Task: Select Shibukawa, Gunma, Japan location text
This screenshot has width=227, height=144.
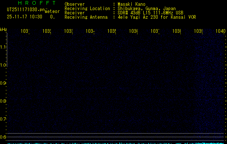Action: pos(147,9)
